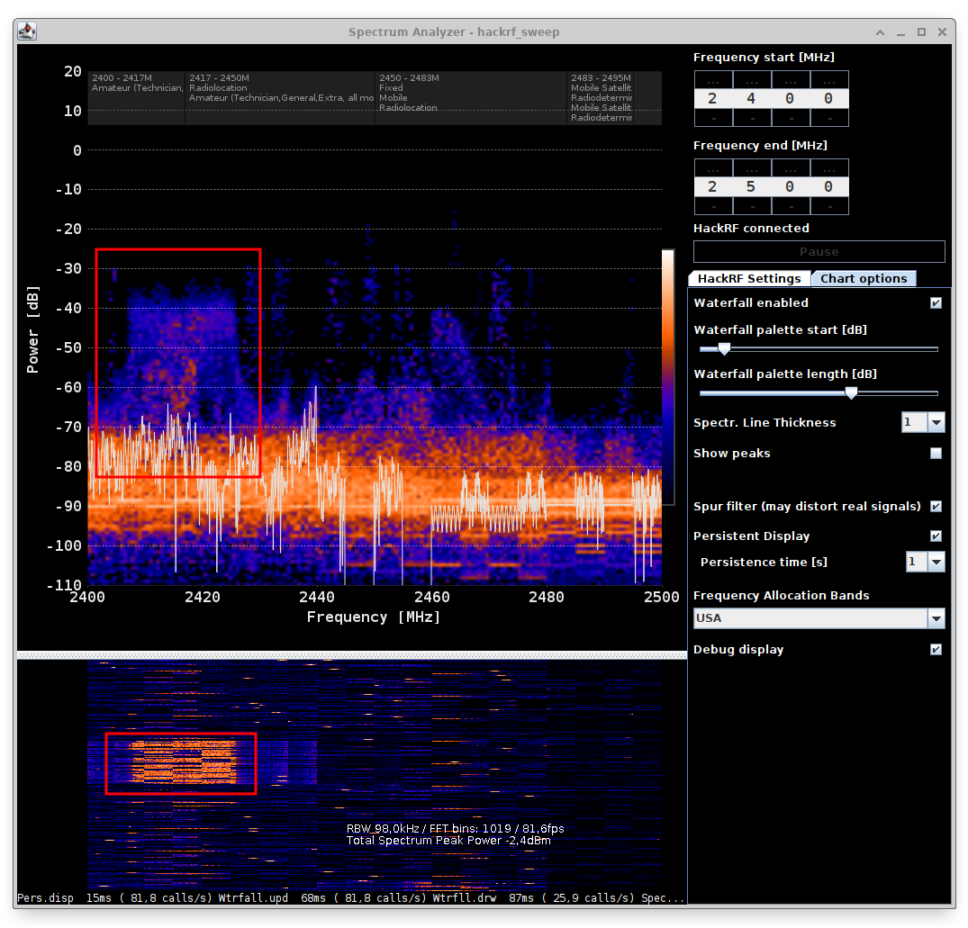Click the 2 digit in the Frequency start field
Image resolution: width=968 pixels, height=928 pixels.
713,97
